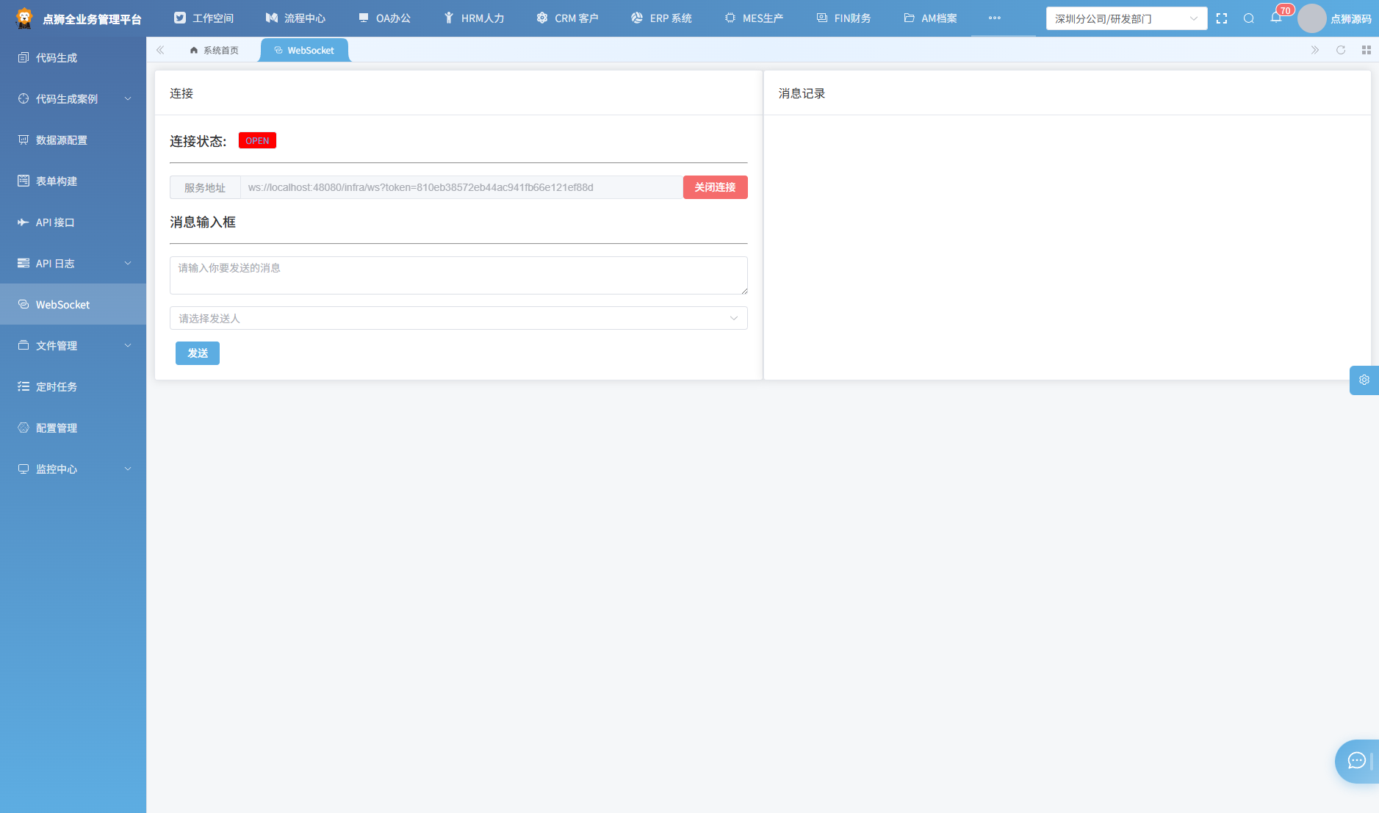Click the 关闭连接 button
1379x813 pixels.
tap(715, 187)
